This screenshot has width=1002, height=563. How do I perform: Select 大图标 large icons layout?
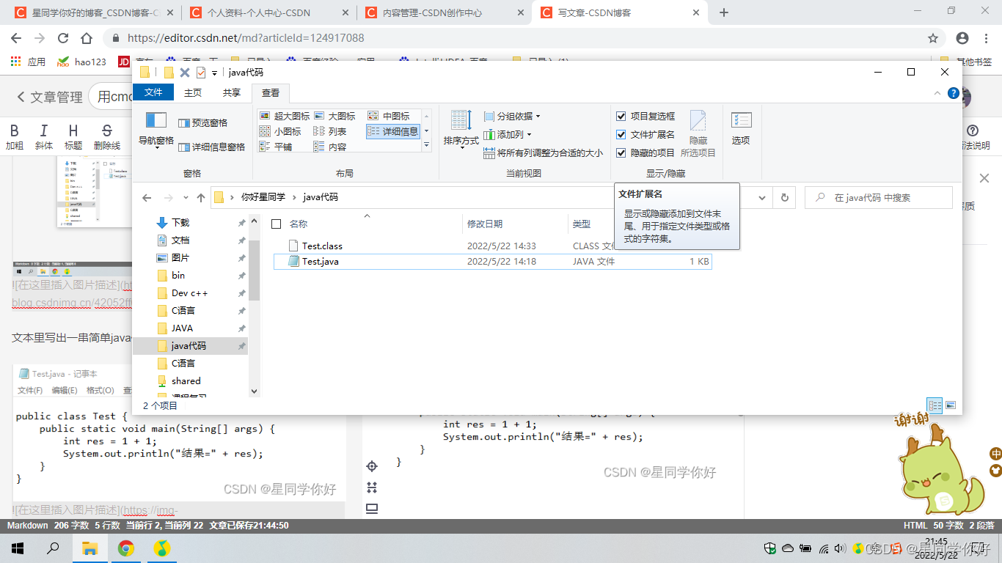pos(334,116)
